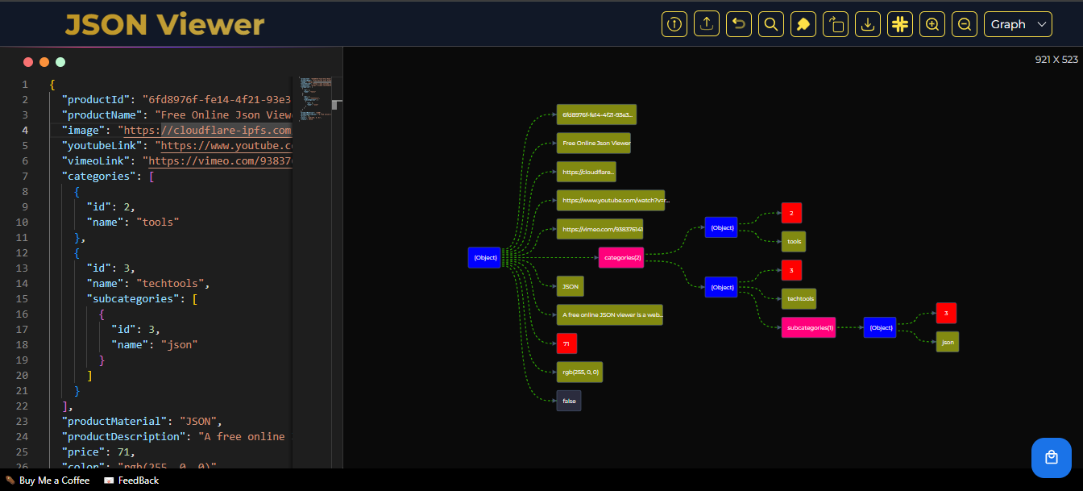The height and width of the screenshot is (491, 1083).
Task: Click the upload JSON icon
Action: coord(707,24)
